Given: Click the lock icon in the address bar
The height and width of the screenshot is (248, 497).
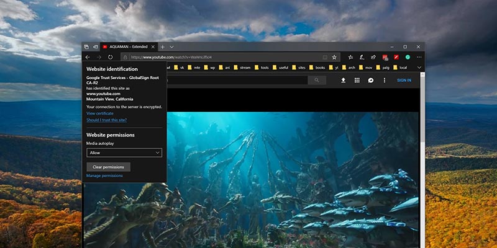Looking at the screenshot, I should pyautogui.click(x=125, y=56).
